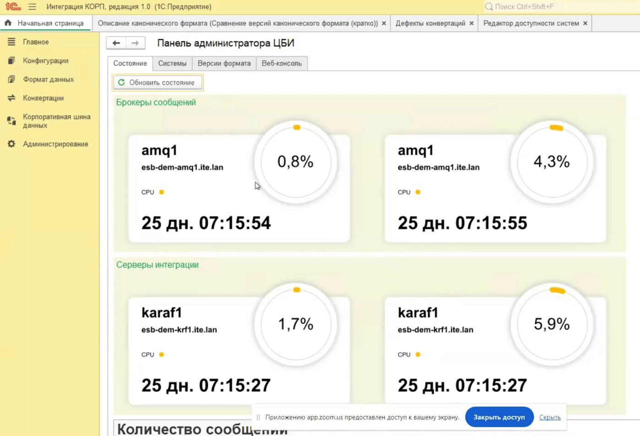640x436 pixels.
Task: Click the 0,8% CPU gauge for amq1
Action: (296, 161)
